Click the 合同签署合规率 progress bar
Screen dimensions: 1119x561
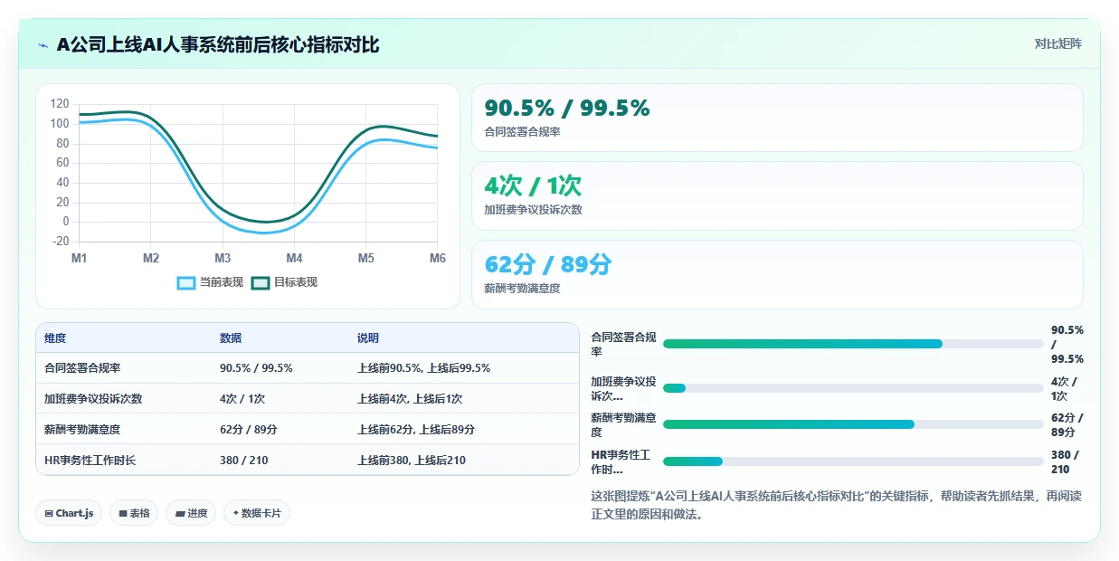(853, 344)
